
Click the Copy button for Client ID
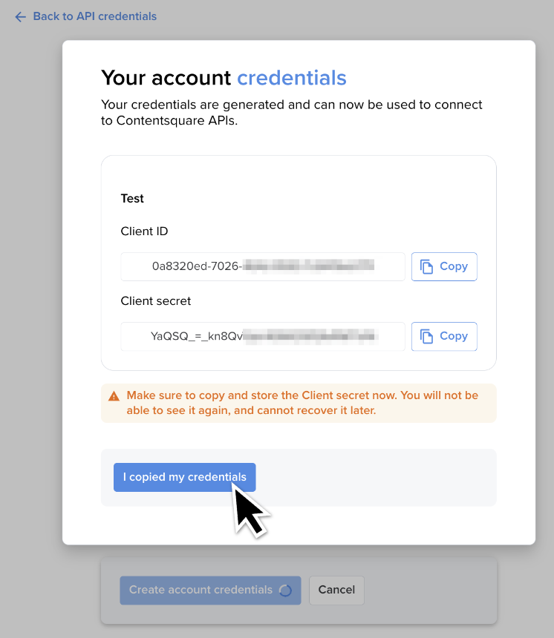point(444,266)
